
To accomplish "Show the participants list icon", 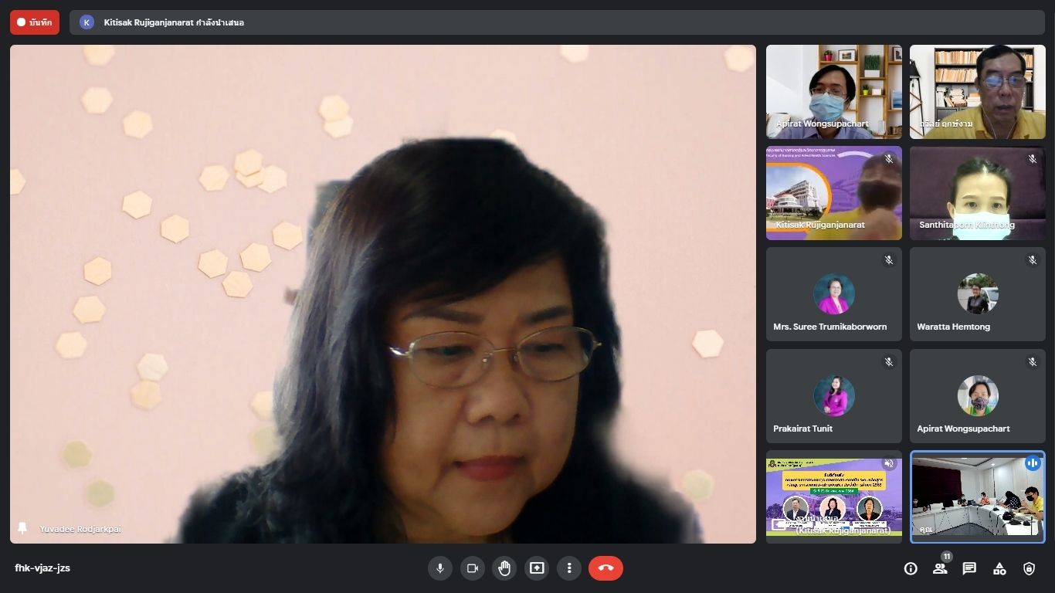I will tap(940, 568).
